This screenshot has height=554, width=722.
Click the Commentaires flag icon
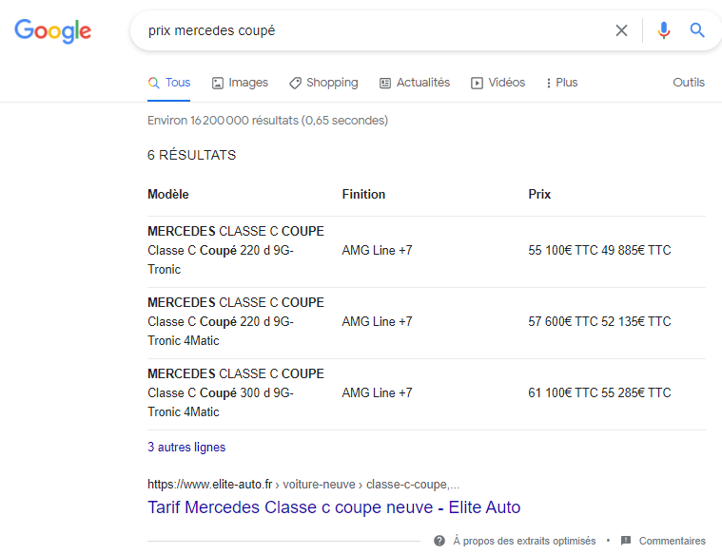coord(626,541)
